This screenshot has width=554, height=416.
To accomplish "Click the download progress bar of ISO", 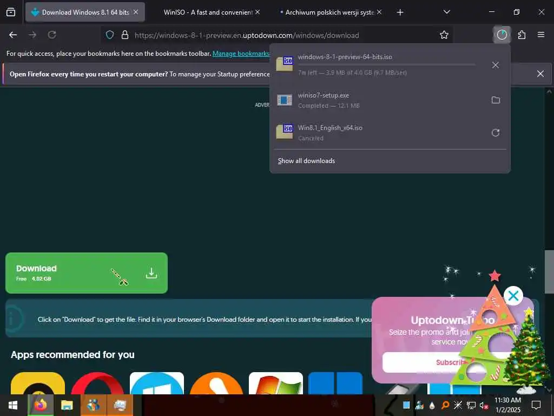I will (386, 65).
